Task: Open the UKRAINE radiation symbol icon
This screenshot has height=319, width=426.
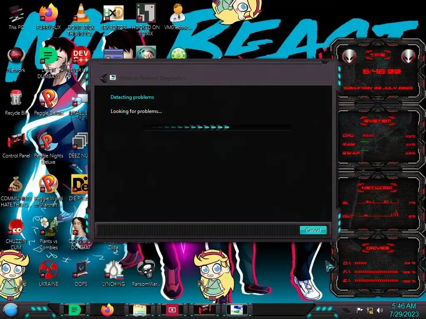Action: (49, 273)
